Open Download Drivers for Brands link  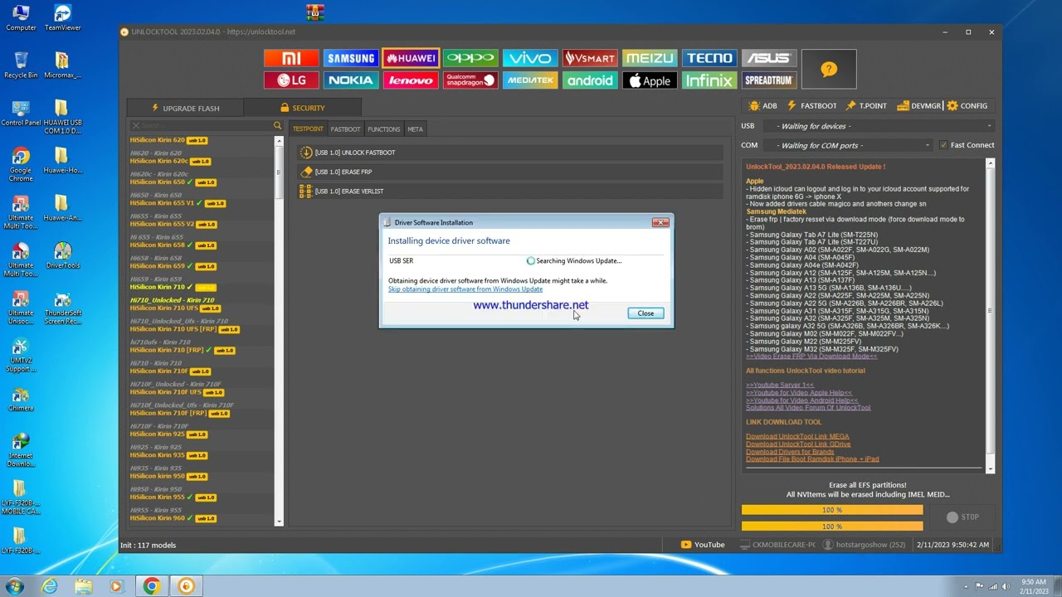(790, 452)
